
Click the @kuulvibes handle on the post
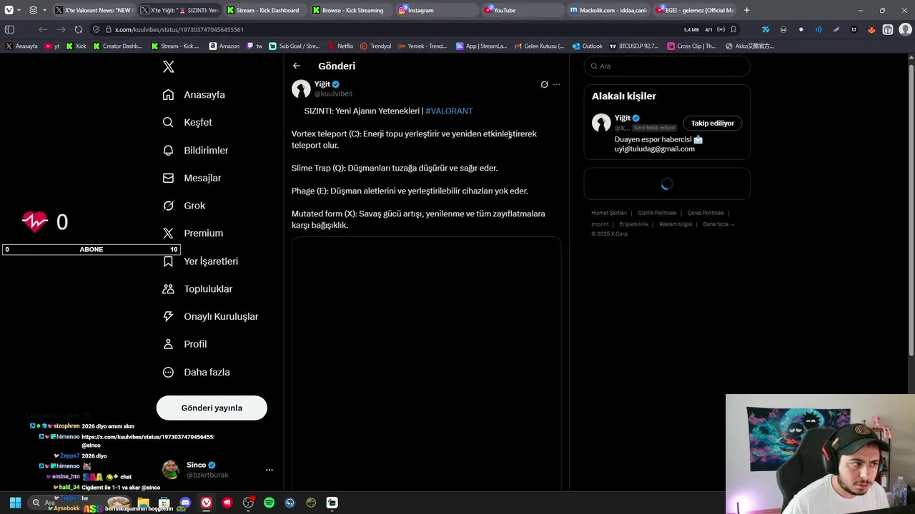tap(333, 94)
